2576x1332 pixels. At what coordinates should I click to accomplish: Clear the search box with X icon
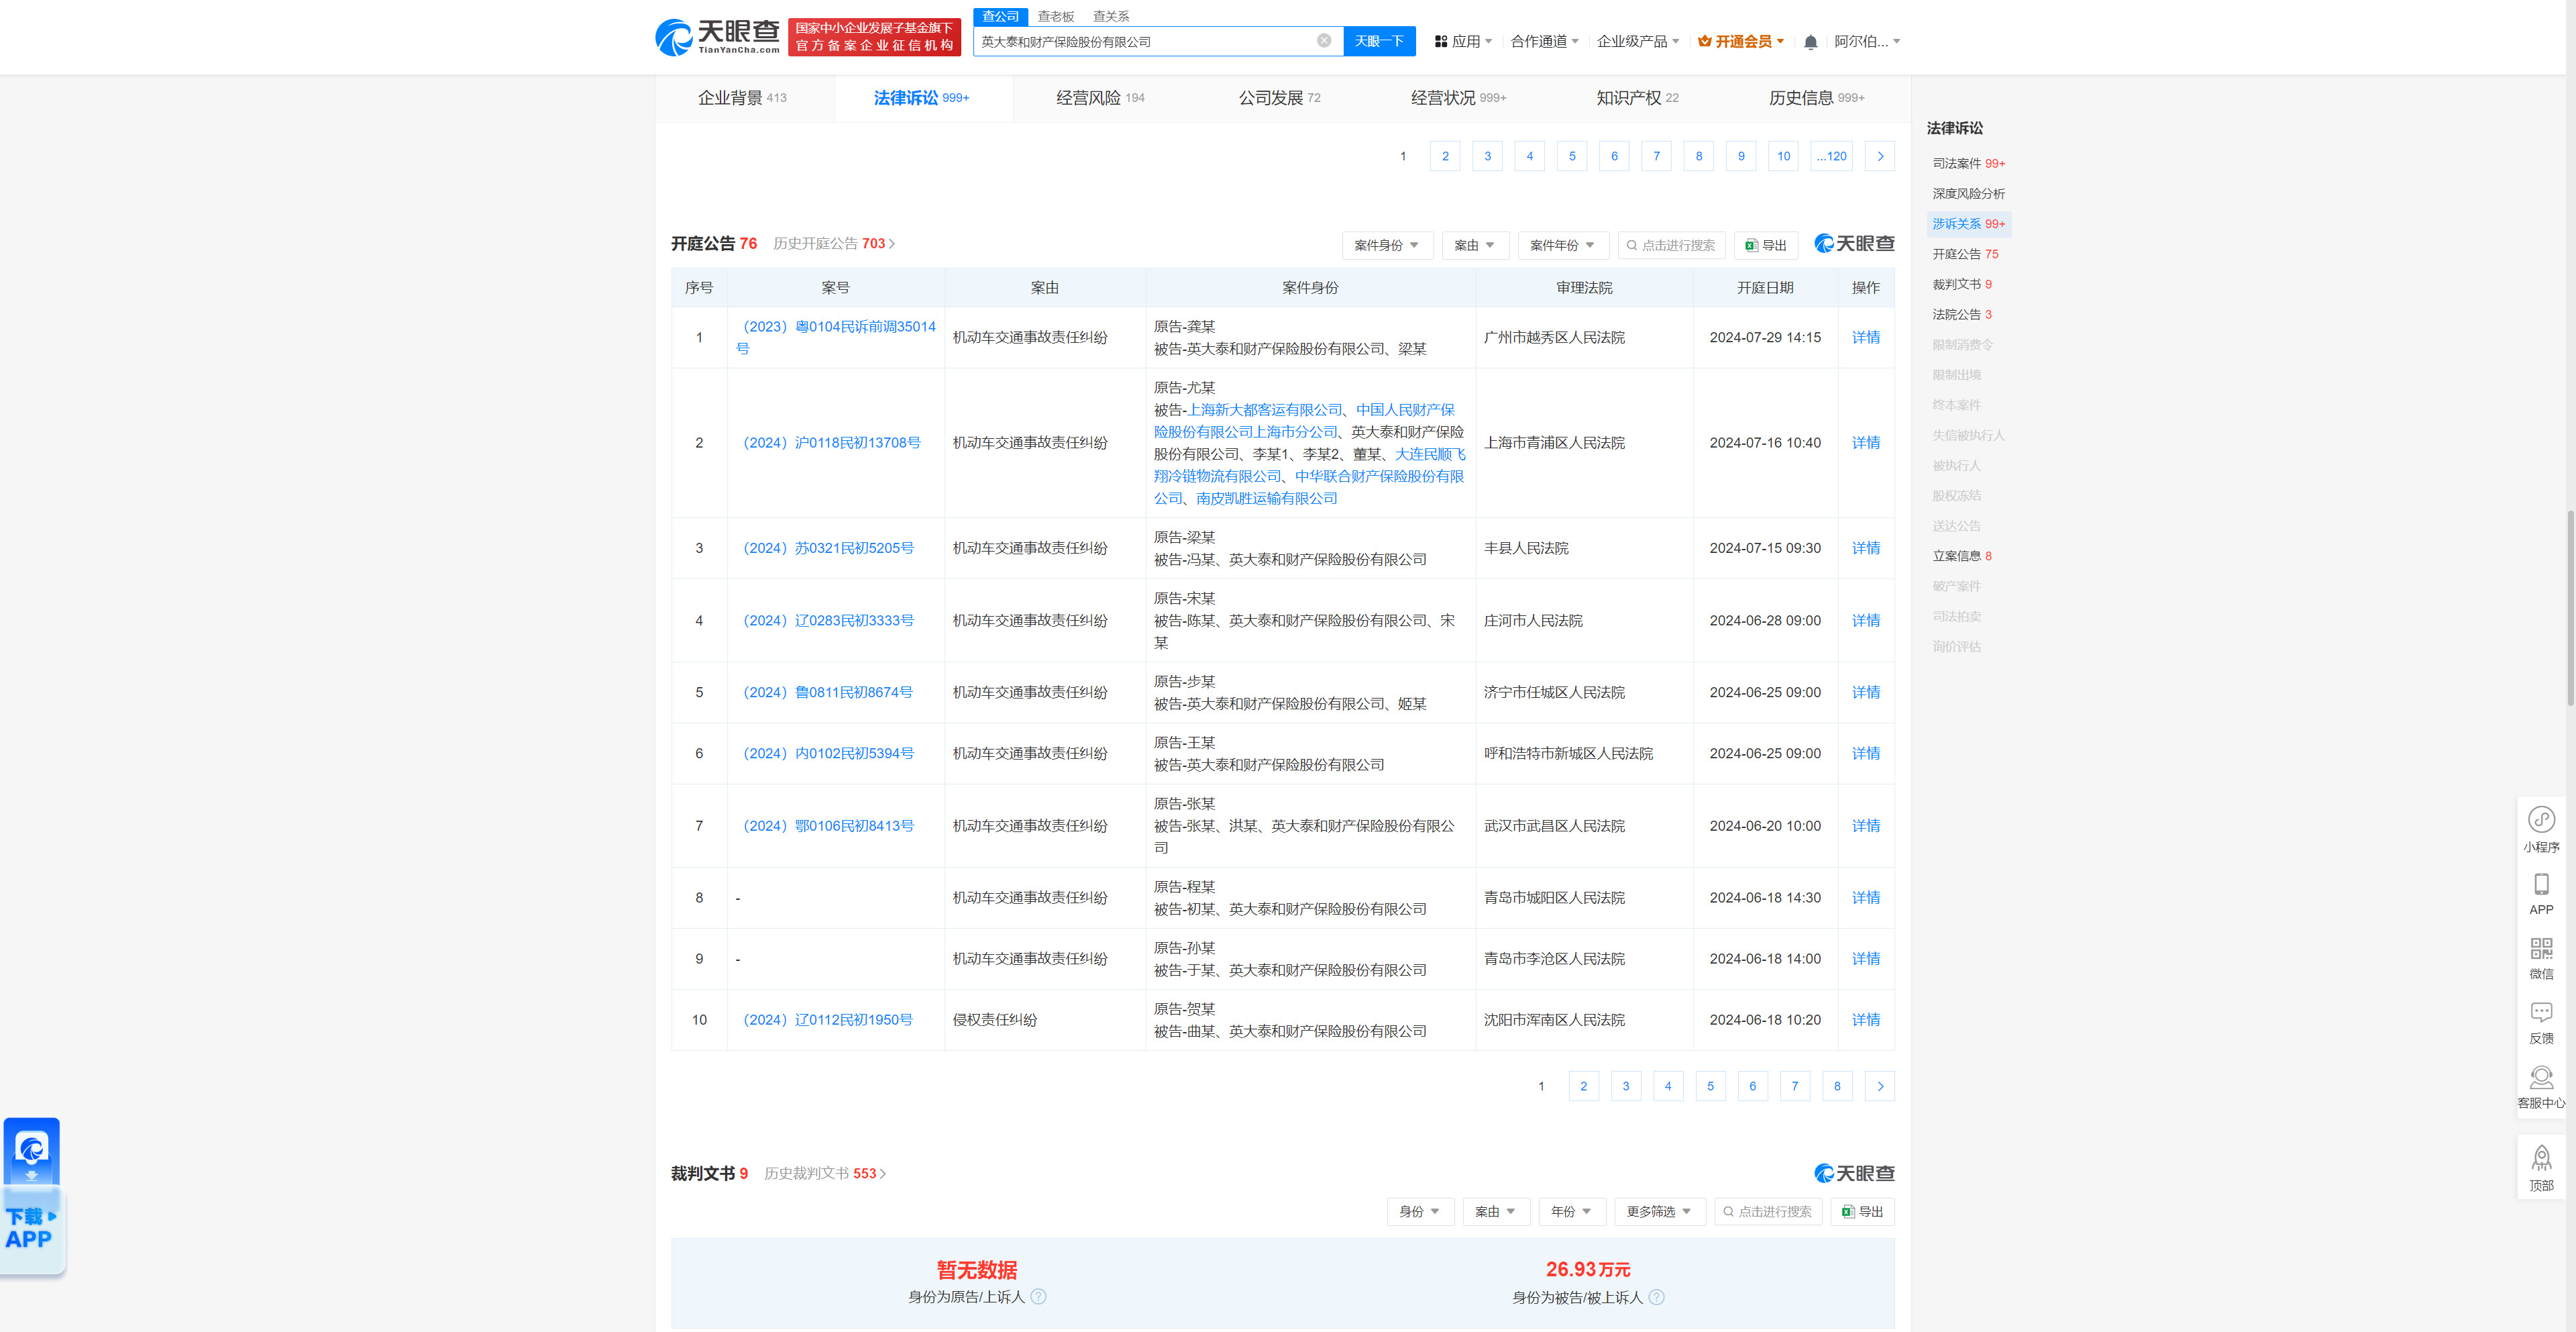click(1323, 41)
